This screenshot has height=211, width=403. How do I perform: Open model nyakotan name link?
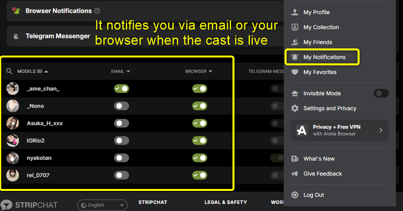coord(39,158)
